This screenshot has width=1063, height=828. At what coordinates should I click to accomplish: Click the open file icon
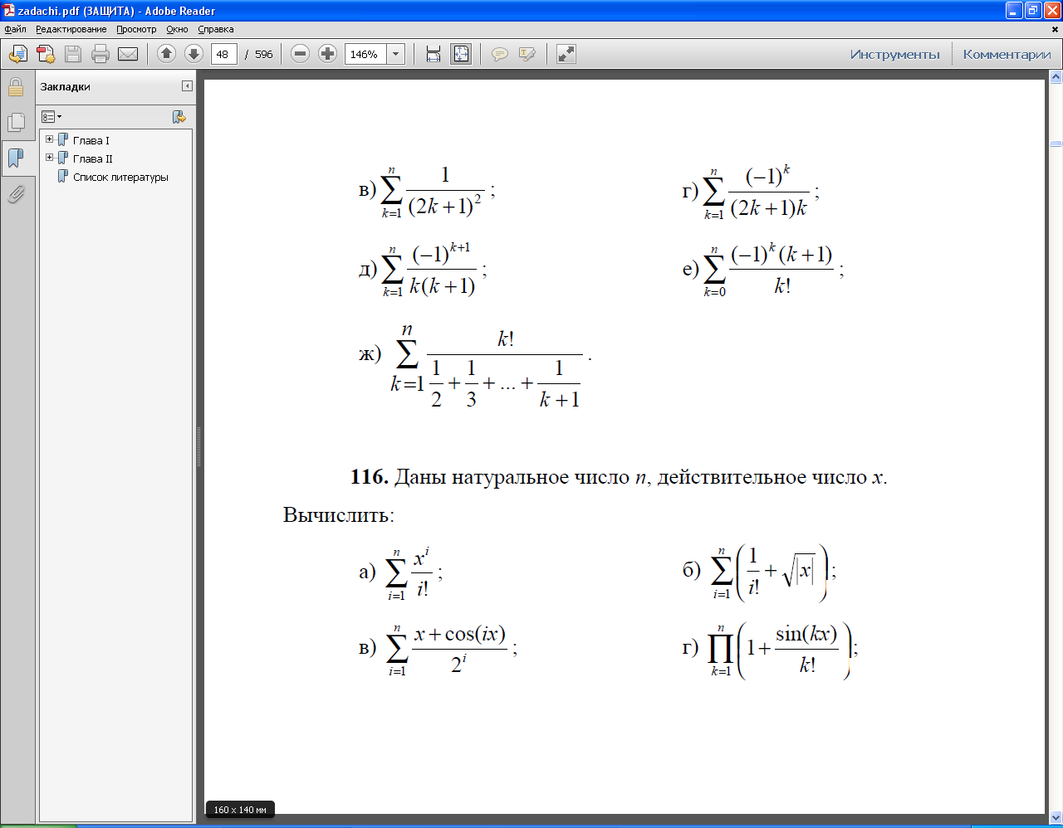17,54
